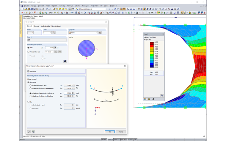Close the Panel legend window
Viewport: 226px width, 141px height.
click(x=163, y=34)
